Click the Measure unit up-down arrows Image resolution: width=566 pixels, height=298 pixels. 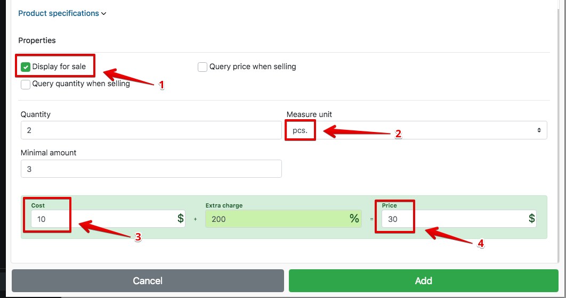539,130
